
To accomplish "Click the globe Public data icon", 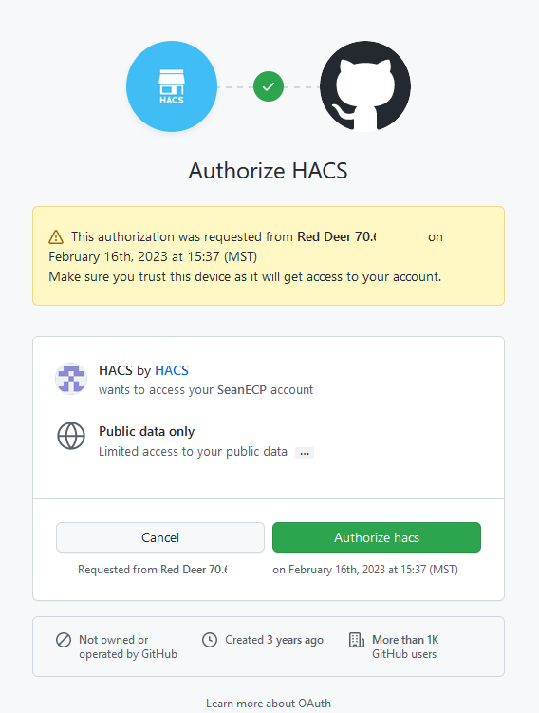I will pyautogui.click(x=71, y=436).
